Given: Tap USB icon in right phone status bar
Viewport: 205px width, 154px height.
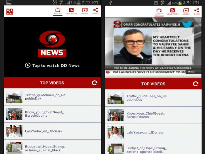Looking at the screenshot, I should [110, 3].
